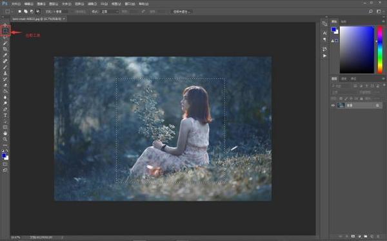Select the Rectangular Marquee tool in toolbox

pos(5,31)
